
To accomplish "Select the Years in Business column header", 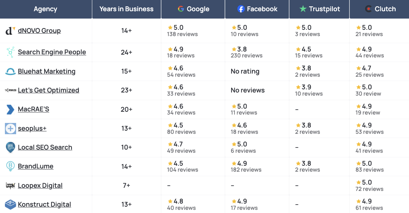I will click(x=126, y=9).
